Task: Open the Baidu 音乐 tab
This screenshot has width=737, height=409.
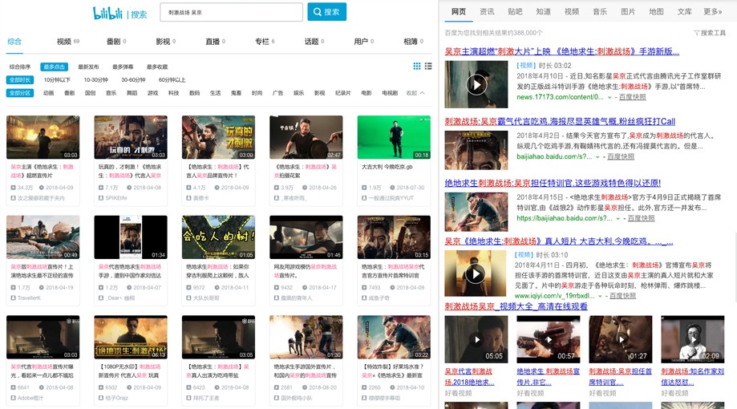Action: (x=600, y=12)
